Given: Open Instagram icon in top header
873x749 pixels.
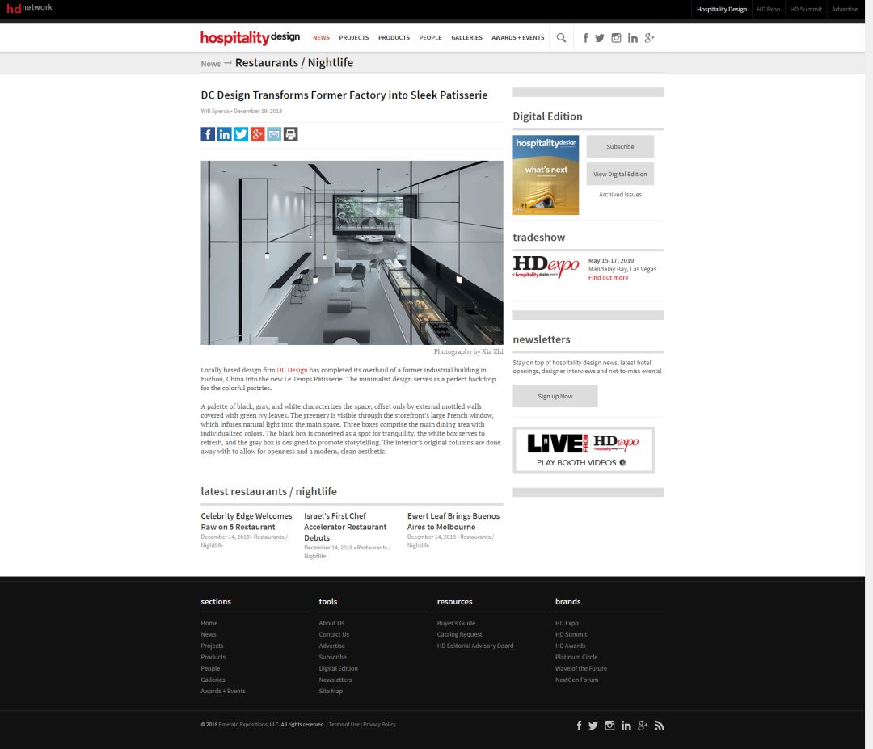Looking at the screenshot, I should click(x=616, y=38).
